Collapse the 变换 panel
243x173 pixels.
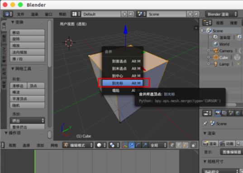pyautogui.click(x=13, y=22)
